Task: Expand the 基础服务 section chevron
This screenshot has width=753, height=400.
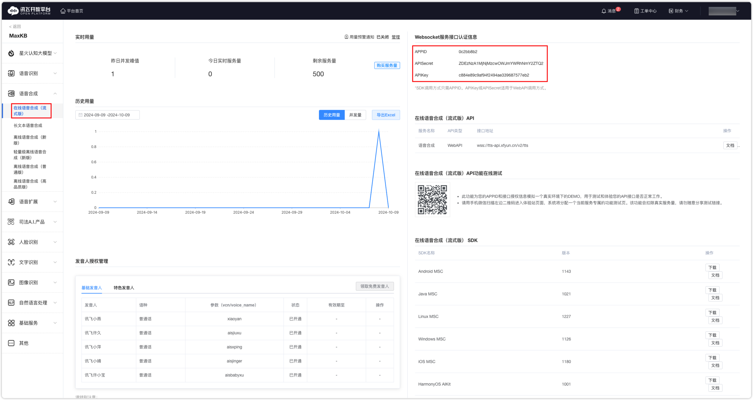Action: [55, 323]
